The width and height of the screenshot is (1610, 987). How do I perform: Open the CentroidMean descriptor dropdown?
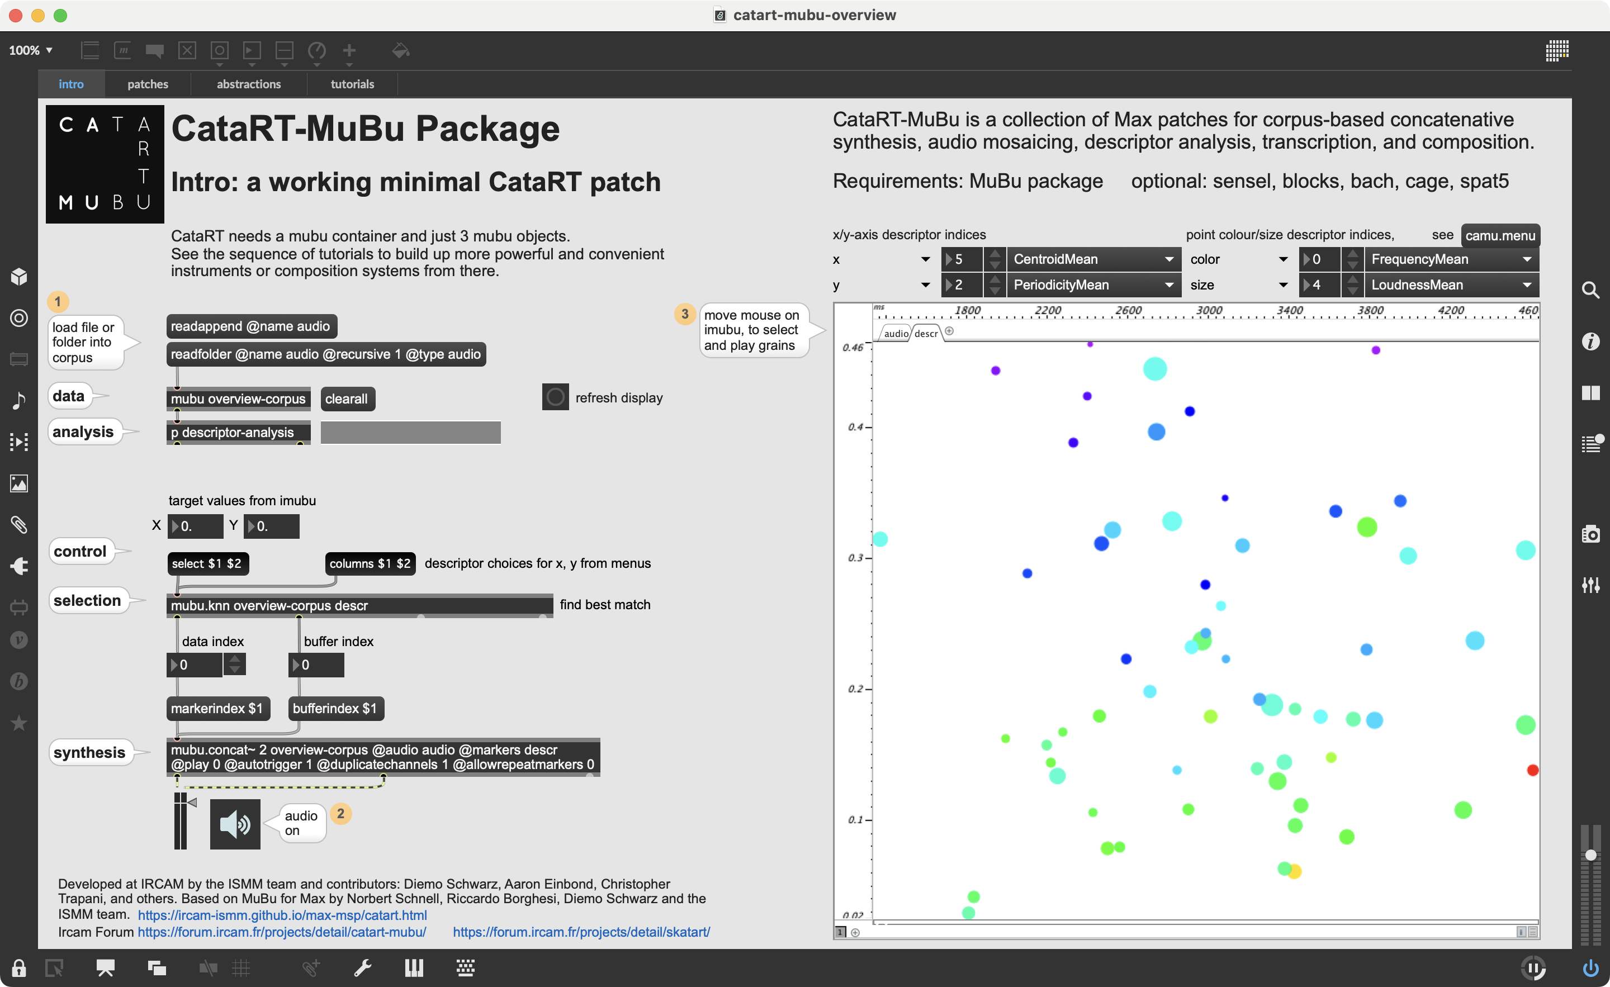pyautogui.click(x=1094, y=259)
